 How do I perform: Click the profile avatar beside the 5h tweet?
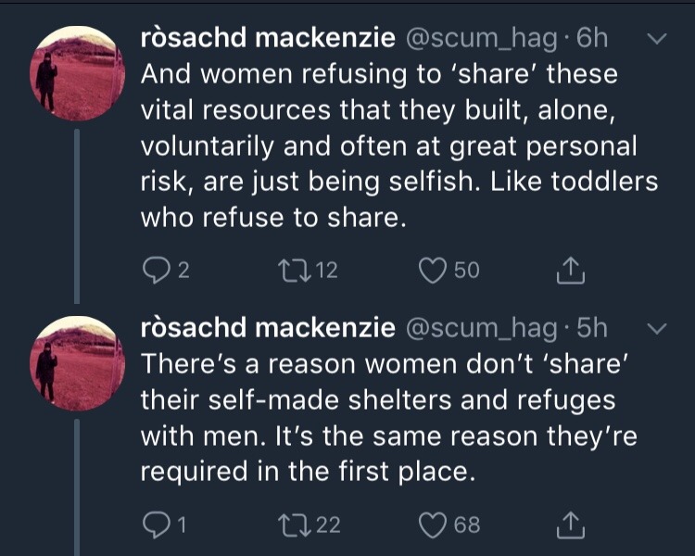(x=73, y=363)
